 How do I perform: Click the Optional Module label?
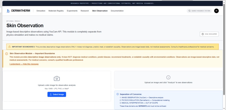tap(13, 21)
